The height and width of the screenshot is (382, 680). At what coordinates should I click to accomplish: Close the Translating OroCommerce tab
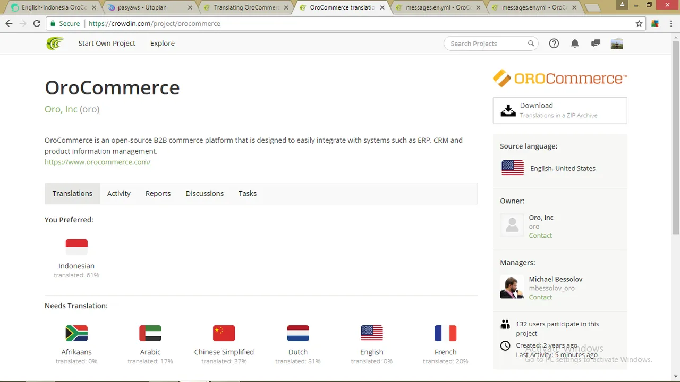click(x=286, y=7)
